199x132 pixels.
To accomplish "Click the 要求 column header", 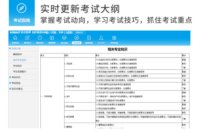I will (184, 56).
